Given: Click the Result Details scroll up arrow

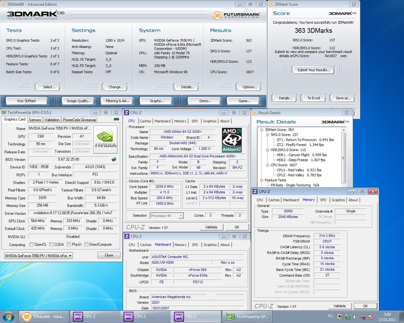Looking at the screenshot, I should pos(343,130).
